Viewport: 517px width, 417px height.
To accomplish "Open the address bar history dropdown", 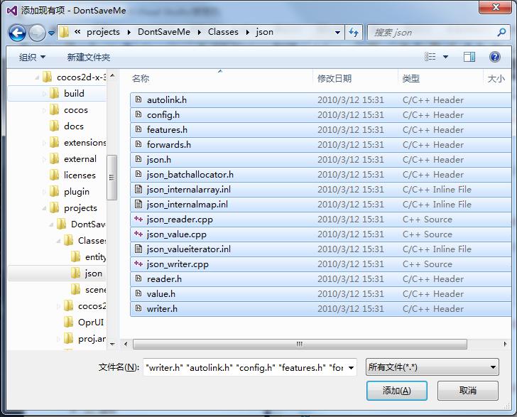I will click(x=337, y=33).
